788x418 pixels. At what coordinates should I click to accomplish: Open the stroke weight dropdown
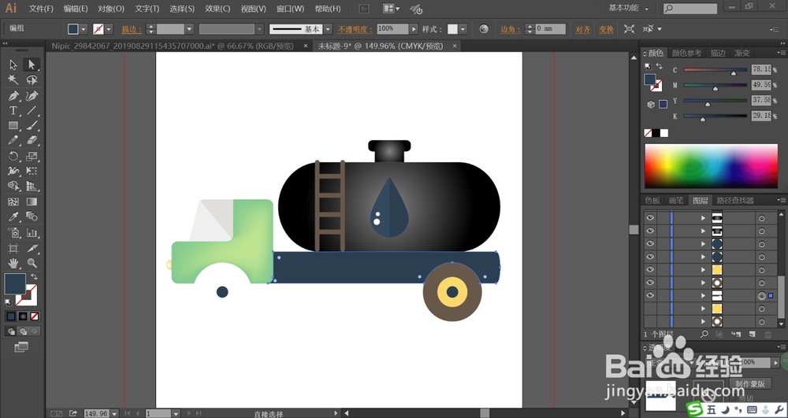coord(189,29)
